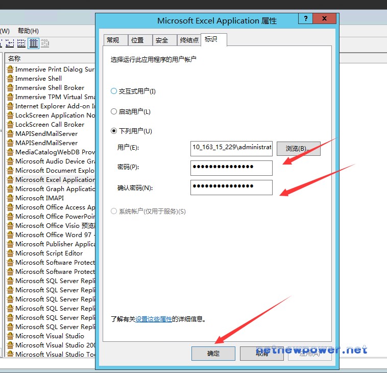The width and height of the screenshot is (387, 373).
Task: Click the icon next to Internet Explorer Add-on
Action: point(10,106)
